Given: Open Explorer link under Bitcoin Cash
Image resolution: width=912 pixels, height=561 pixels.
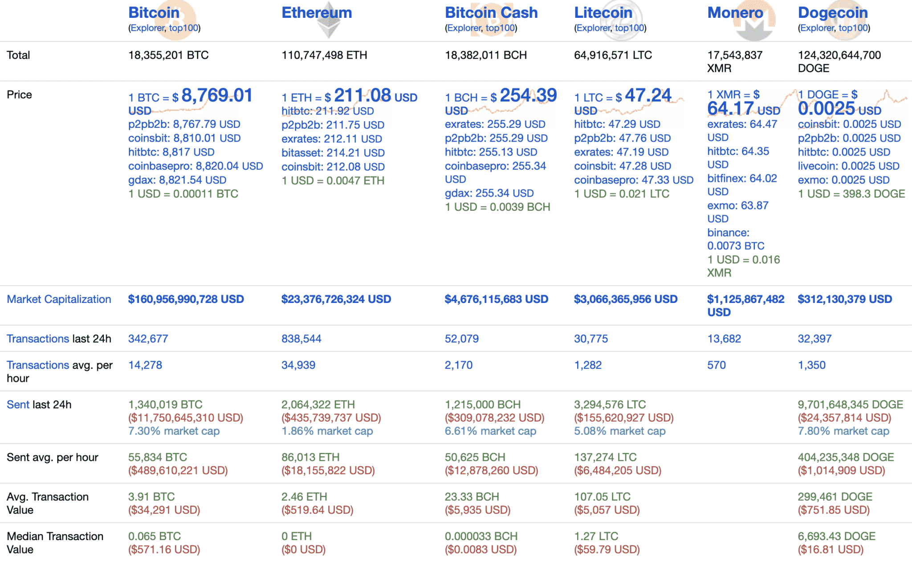Looking at the screenshot, I should point(464,28).
